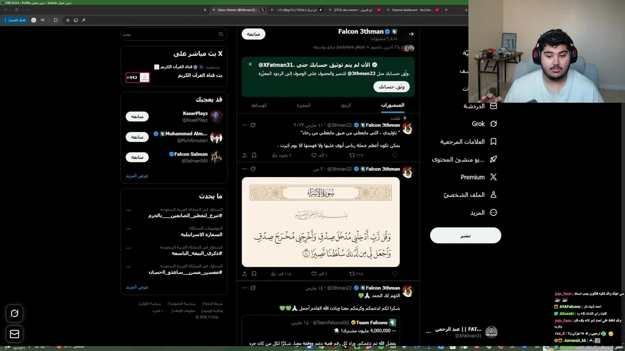625x351 pixels.
Task: Click the bookmark star icon in browser toolbar
Action: [68, 20]
